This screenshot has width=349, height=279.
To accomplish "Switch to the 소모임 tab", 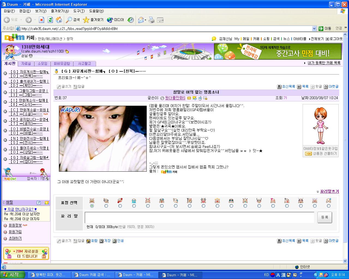I will [x=42, y=63].
